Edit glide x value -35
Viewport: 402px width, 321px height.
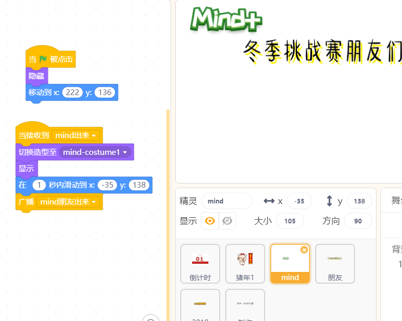coord(107,185)
